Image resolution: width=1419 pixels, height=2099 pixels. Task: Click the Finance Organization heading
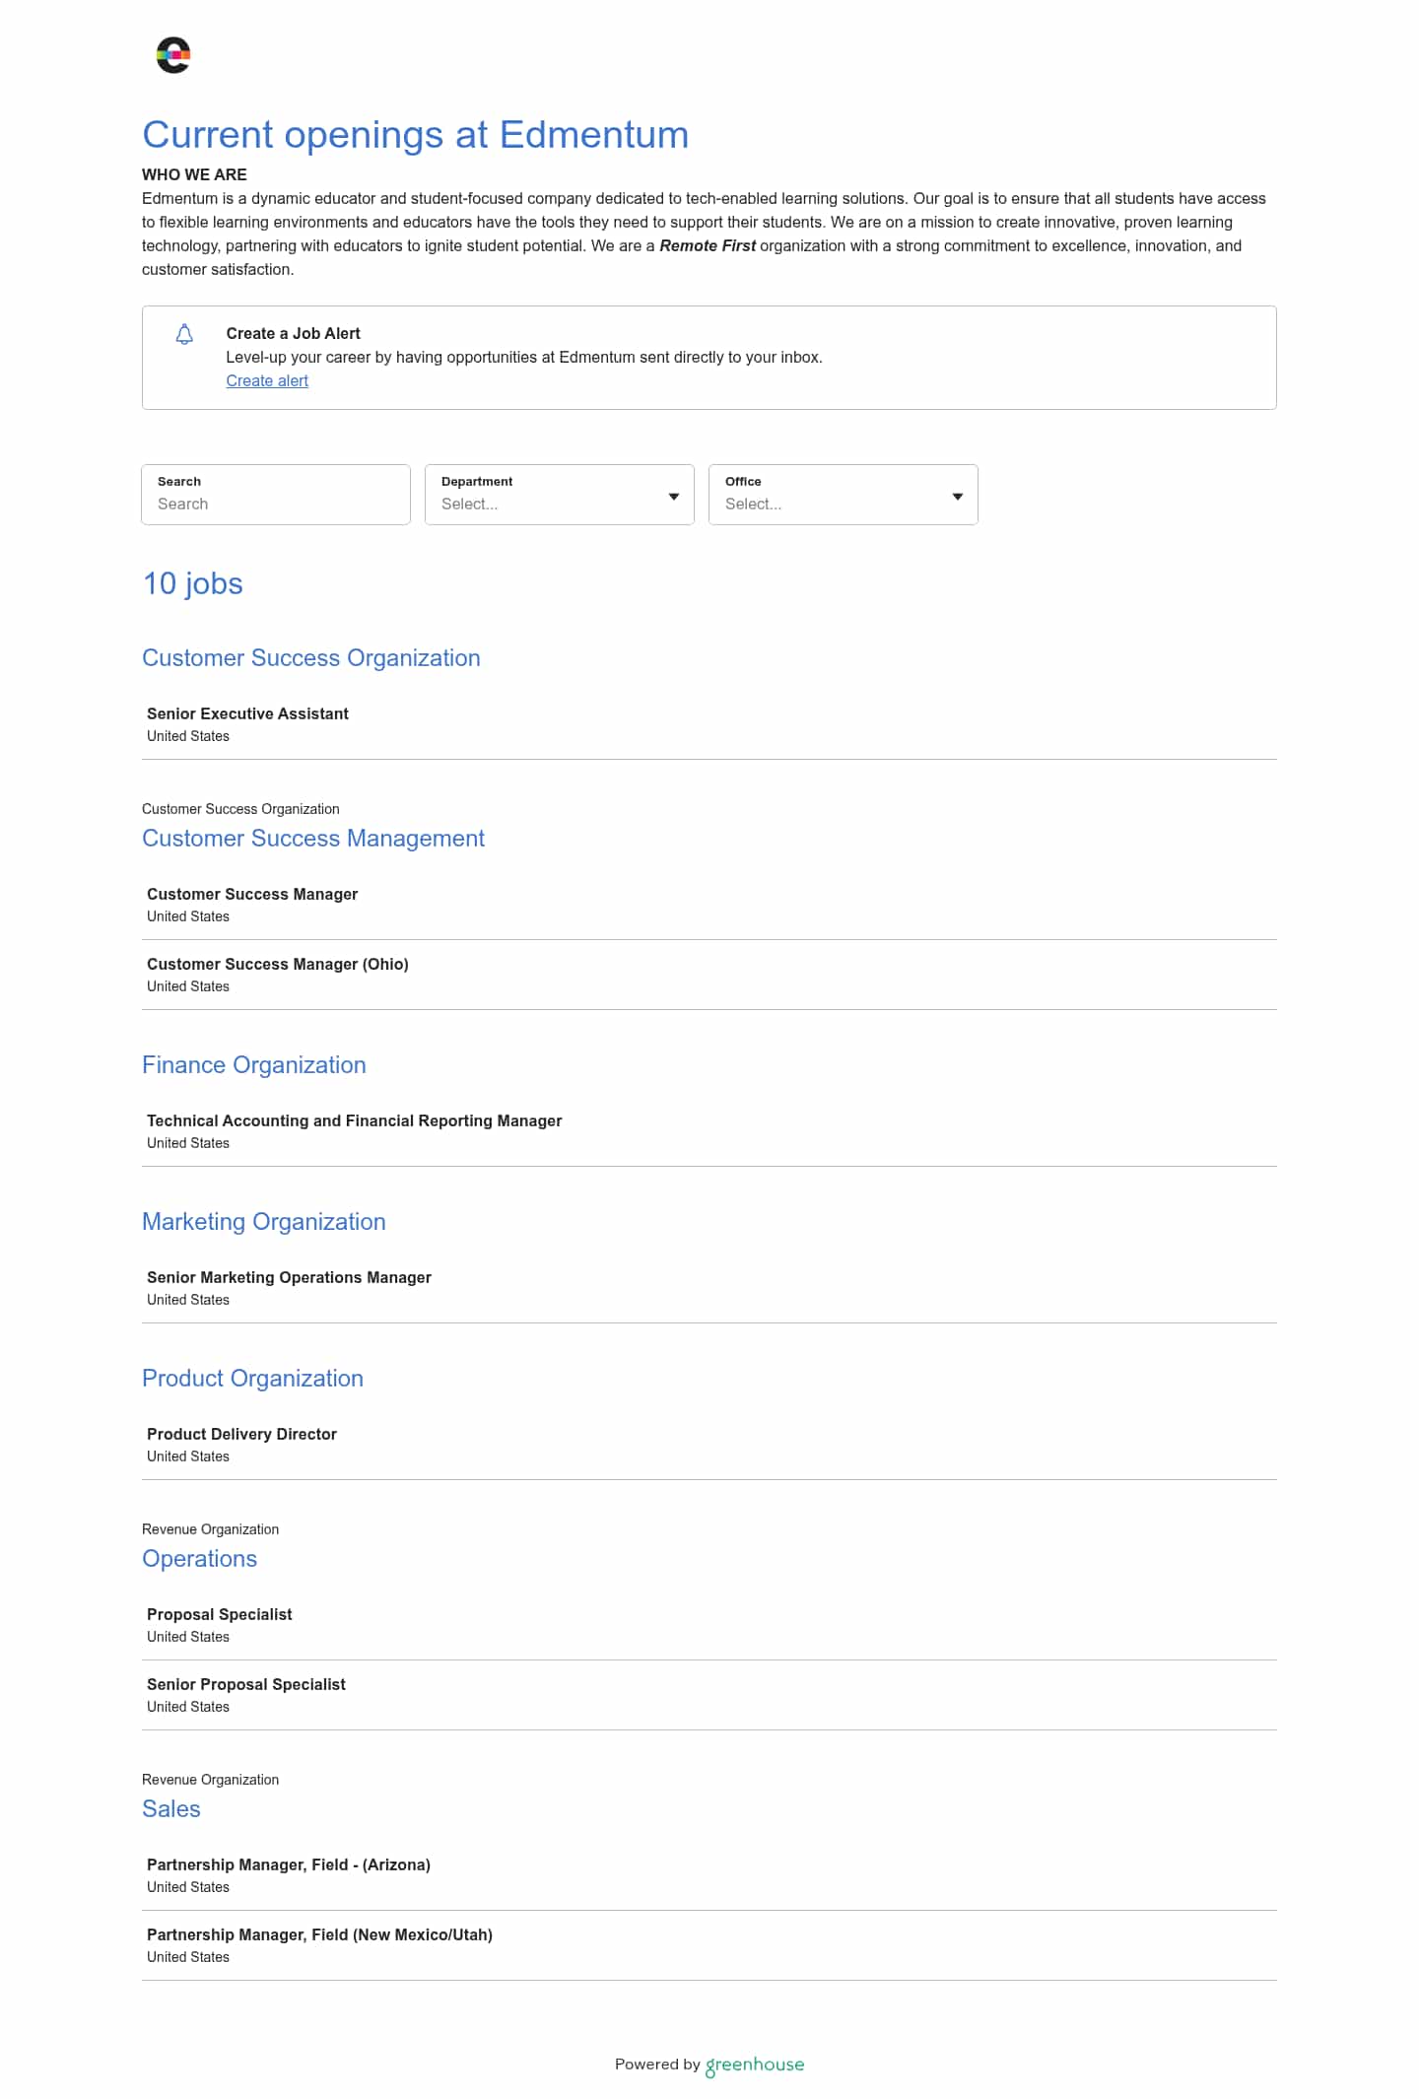[x=254, y=1065]
